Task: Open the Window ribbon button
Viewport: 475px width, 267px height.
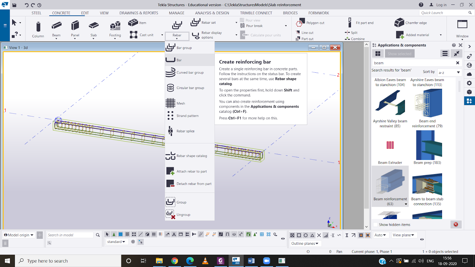Action: 462,29
